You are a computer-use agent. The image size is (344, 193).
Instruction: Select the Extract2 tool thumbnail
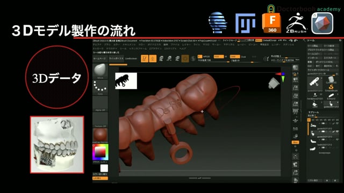pyautogui.click(x=331, y=96)
